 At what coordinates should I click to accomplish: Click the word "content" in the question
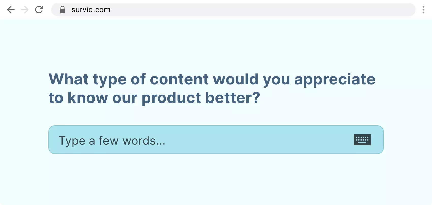179,79
